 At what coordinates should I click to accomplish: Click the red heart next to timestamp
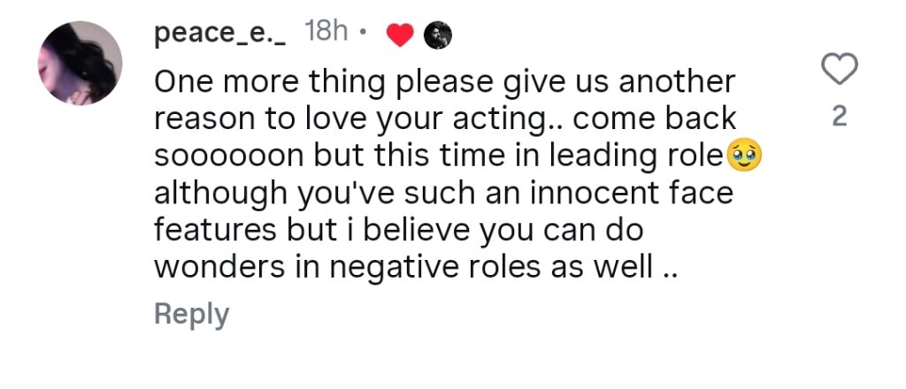401,34
